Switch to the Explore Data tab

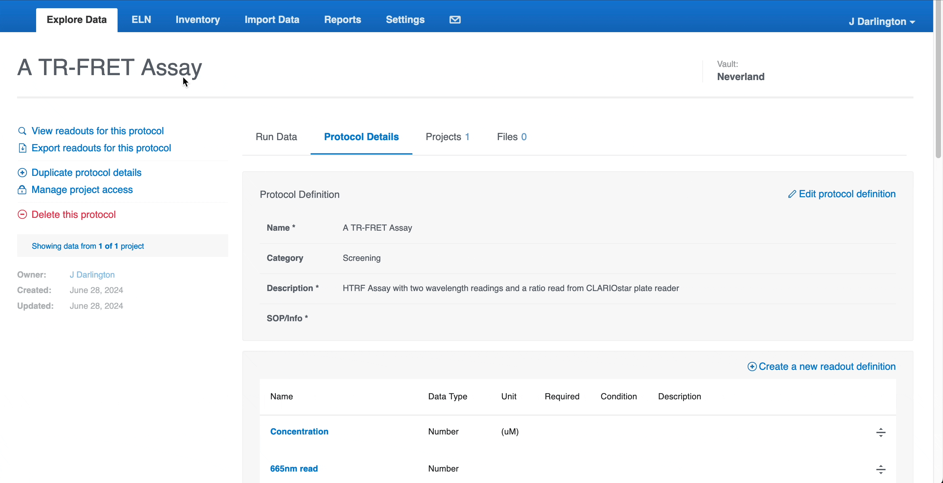pyautogui.click(x=77, y=20)
